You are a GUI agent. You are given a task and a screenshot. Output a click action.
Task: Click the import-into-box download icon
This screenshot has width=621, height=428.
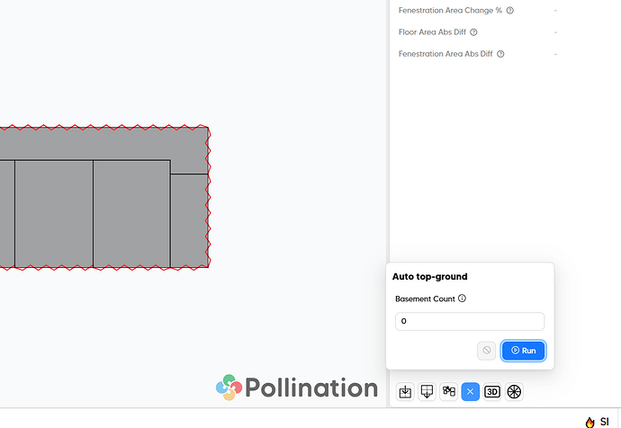405,392
